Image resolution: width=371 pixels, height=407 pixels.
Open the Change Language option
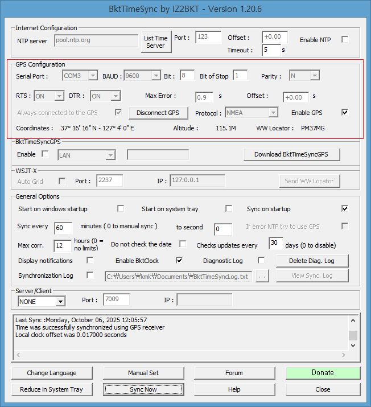coord(52,373)
